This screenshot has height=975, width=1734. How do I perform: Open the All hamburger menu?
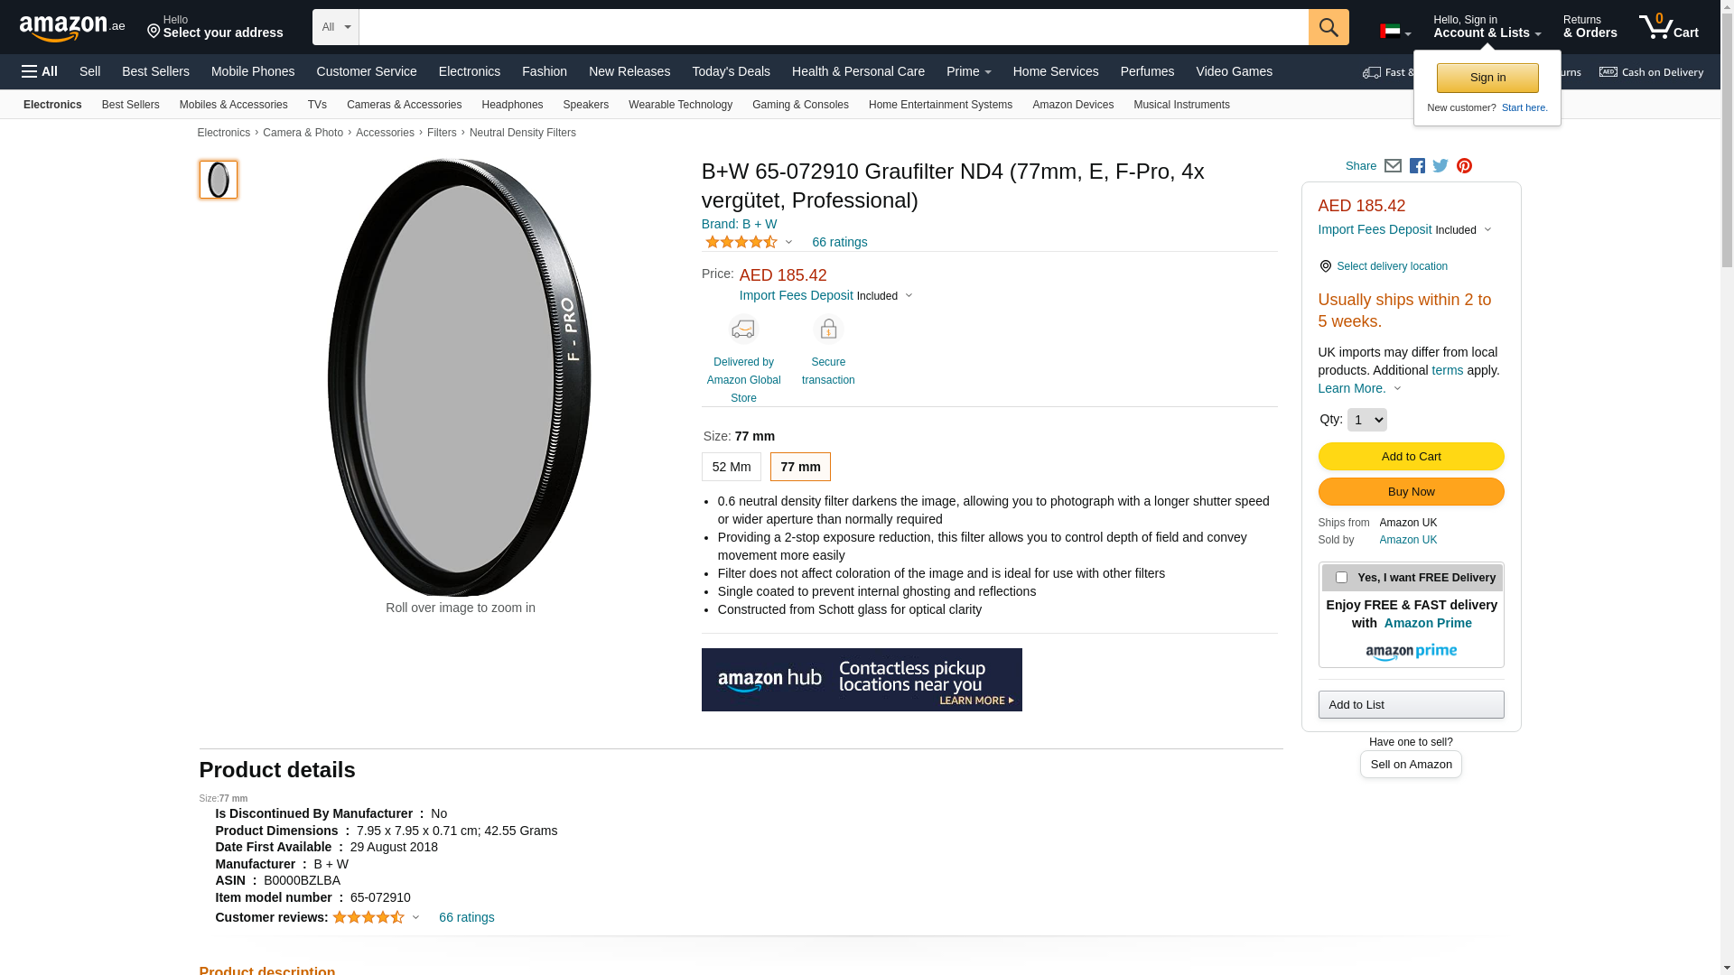pos(40,71)
